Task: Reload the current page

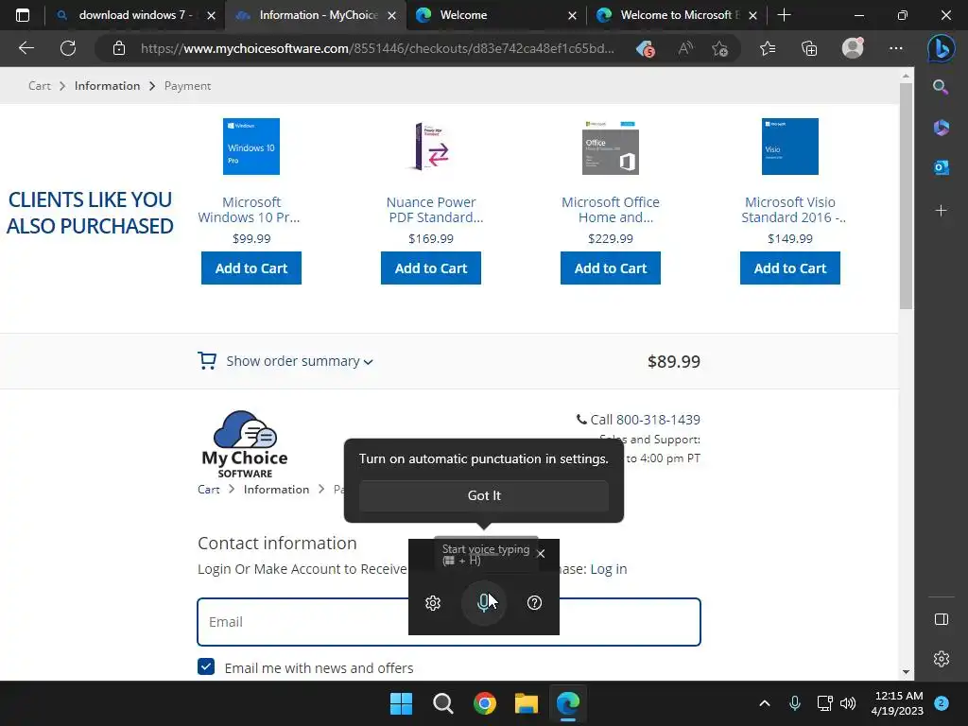Action: tap(68, 48)
